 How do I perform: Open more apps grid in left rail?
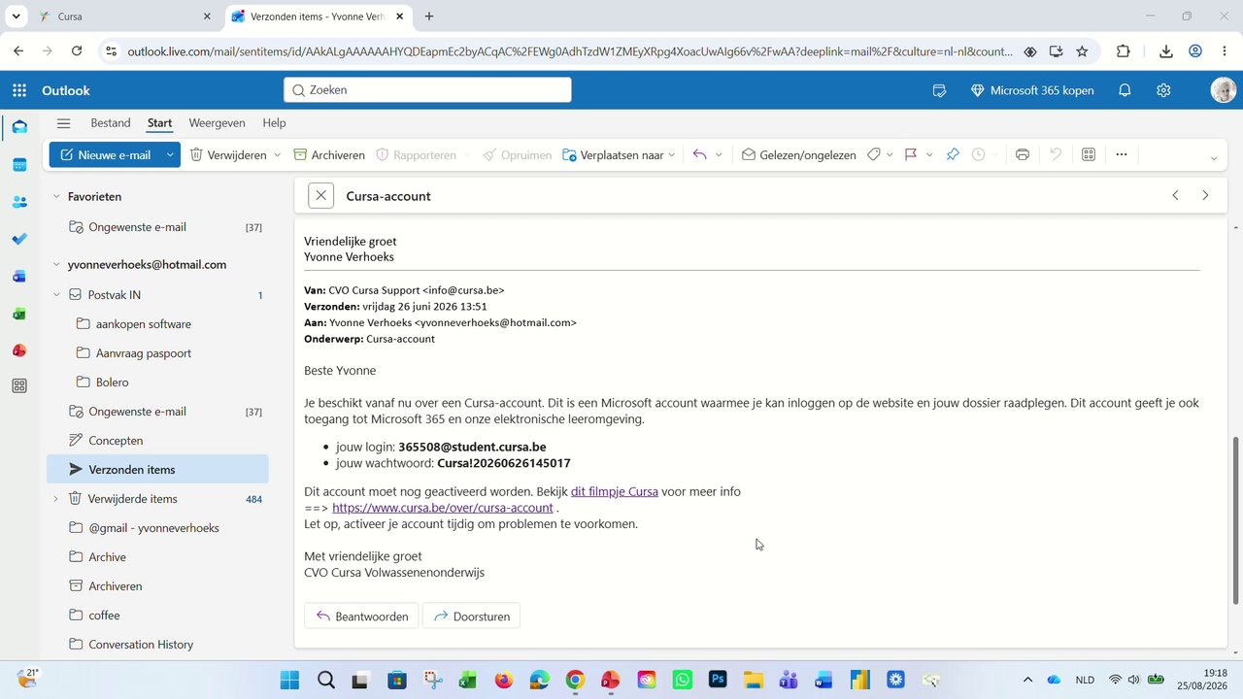19,386
